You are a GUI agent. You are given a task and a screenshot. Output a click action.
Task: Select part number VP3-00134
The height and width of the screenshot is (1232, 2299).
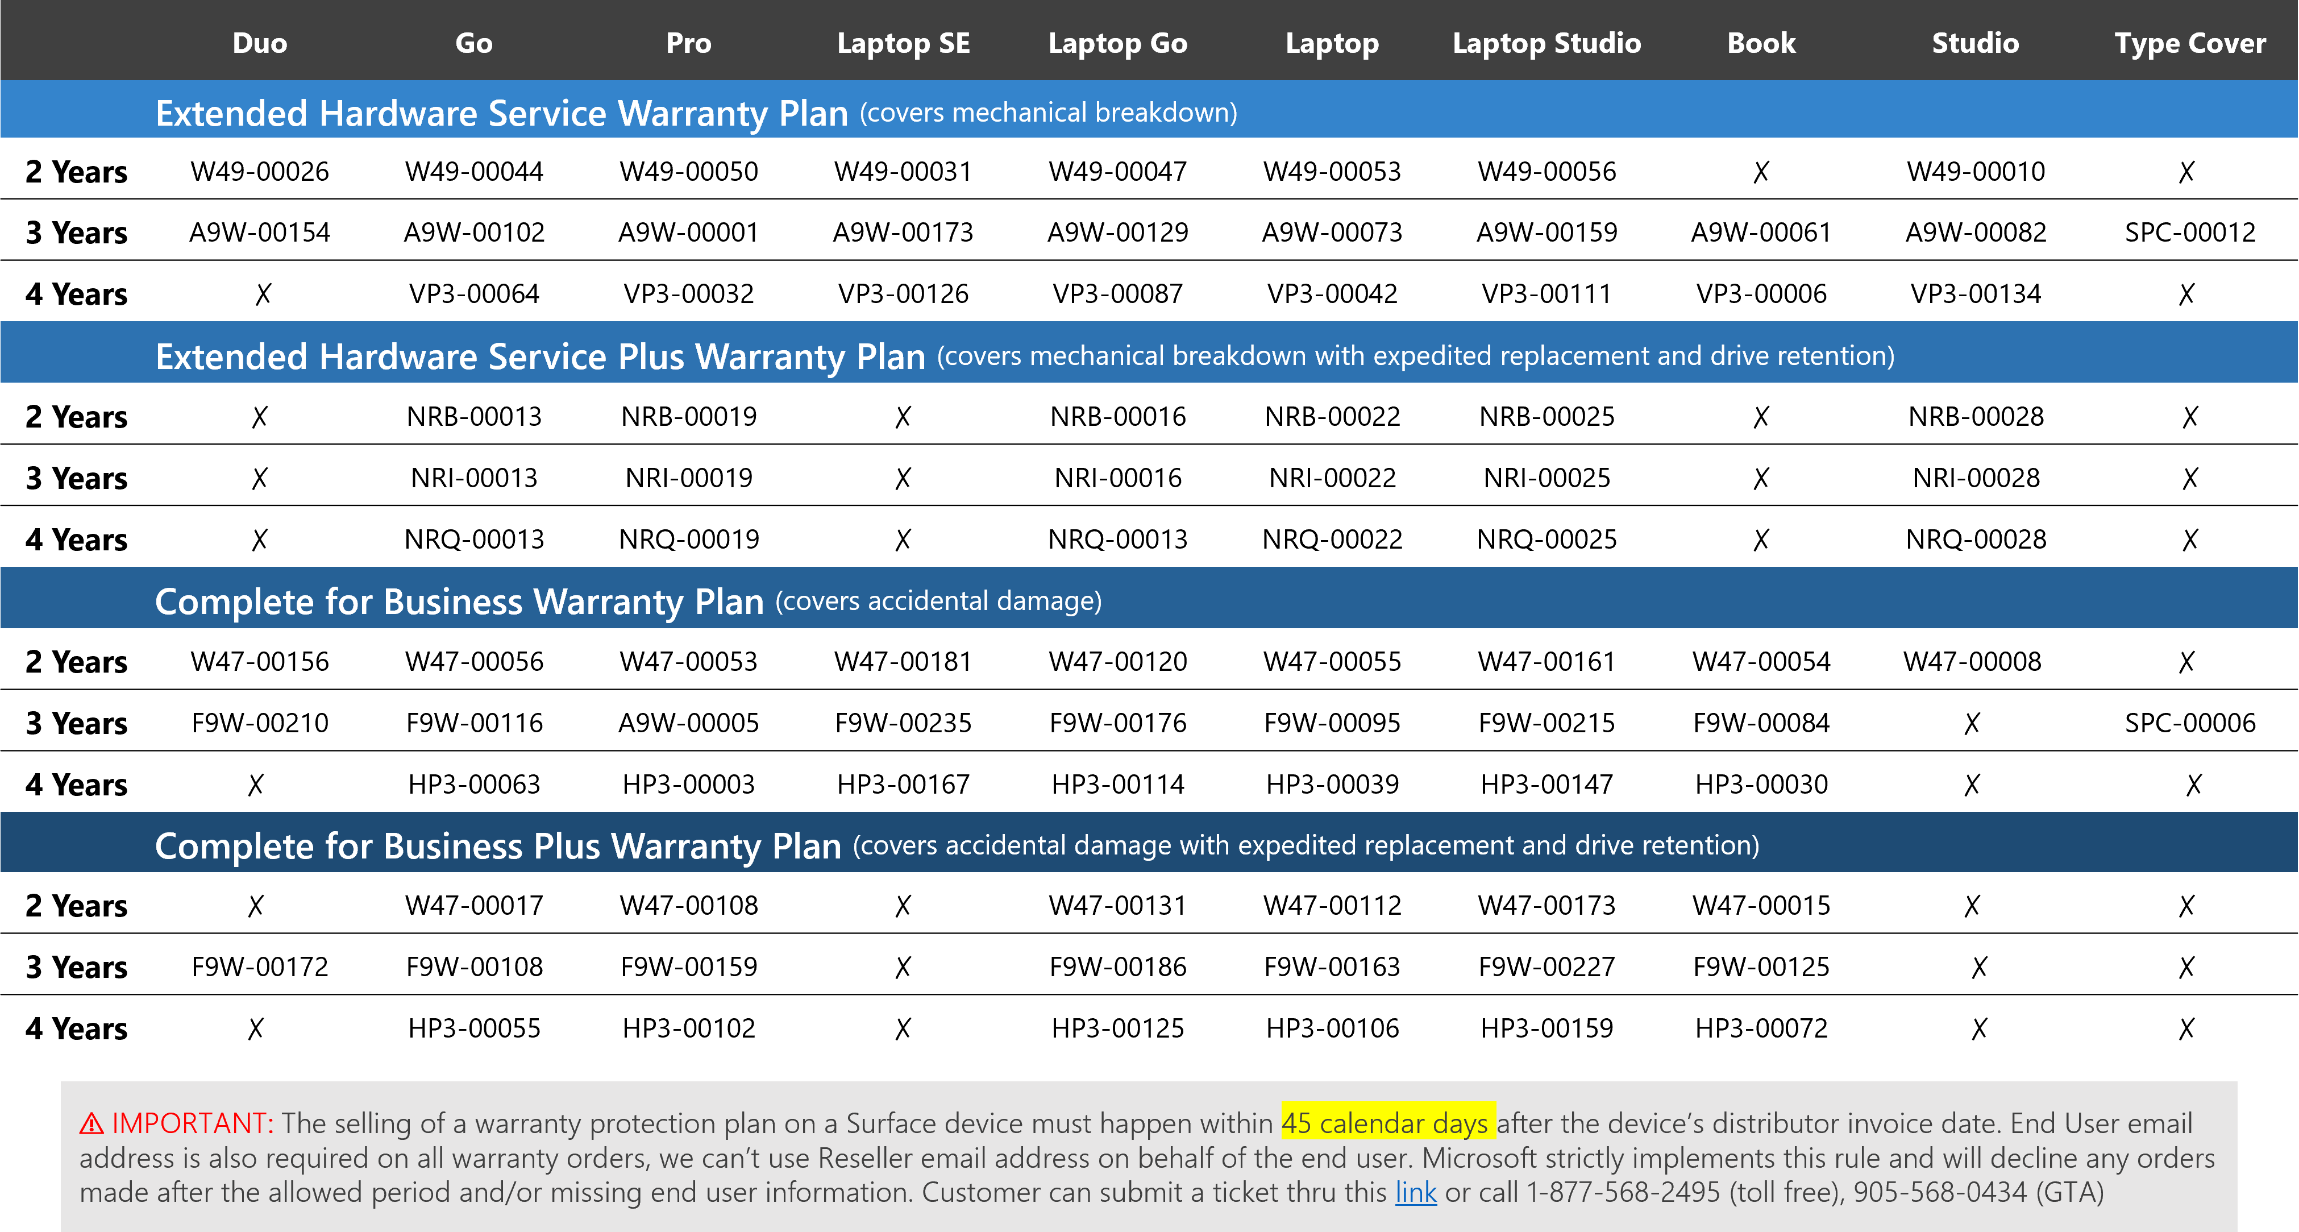click(x=1975, y=294)
